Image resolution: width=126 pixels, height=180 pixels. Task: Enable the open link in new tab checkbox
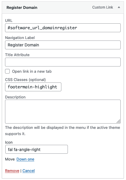click(x=7, y=71)
